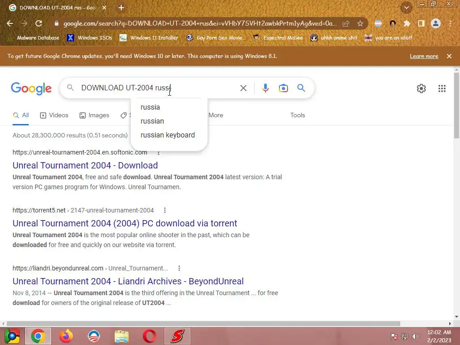
Task: Click the scroll-right arrow of horizontal scrollbar
Action: pos(450,323)
